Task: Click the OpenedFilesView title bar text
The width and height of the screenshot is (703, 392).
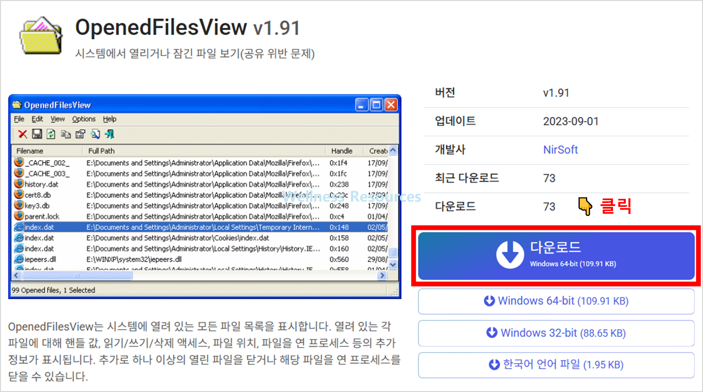Action: coord(58,105)
